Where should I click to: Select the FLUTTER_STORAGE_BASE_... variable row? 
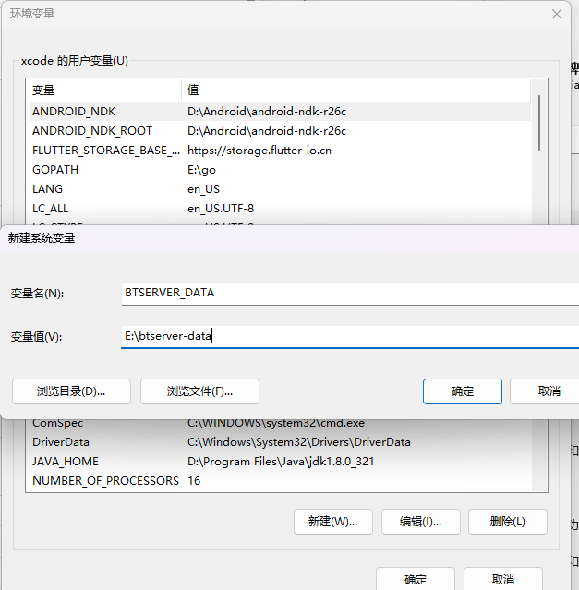pyautogui.click(x=281, y=151)
